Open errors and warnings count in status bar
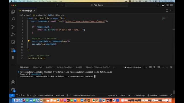Image resolution: width=184 pixels, height=103 pixels. point(20,95)
